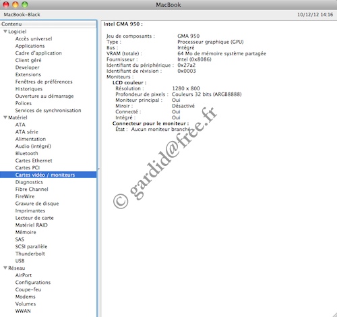Image resolution: width=337 pixels, height=317 pixels.
Task: Click the yellow minimize window button
Action: pyautogui.click(x=16, y=4)
